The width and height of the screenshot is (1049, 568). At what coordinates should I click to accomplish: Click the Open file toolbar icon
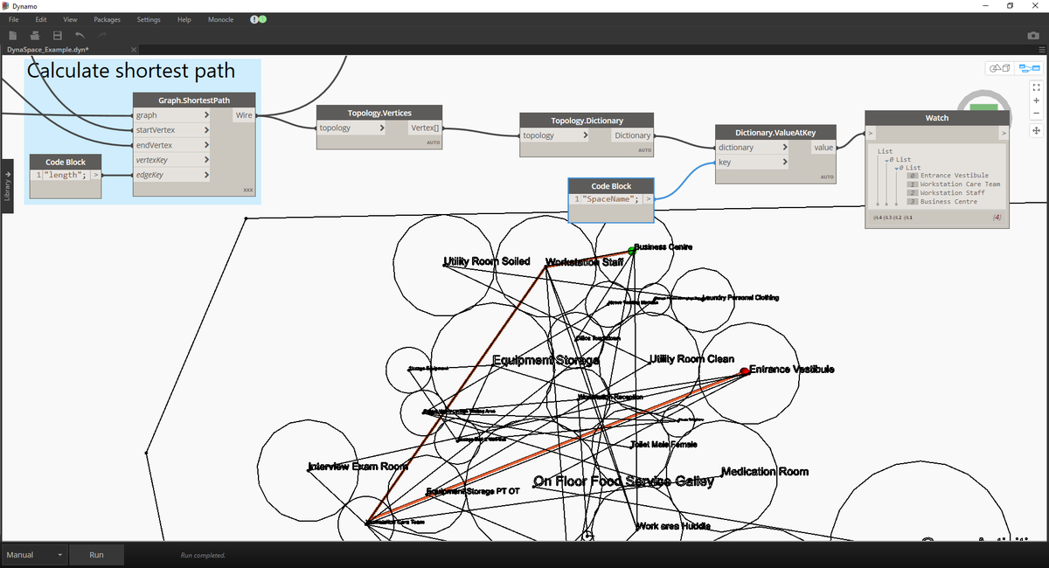35,35
